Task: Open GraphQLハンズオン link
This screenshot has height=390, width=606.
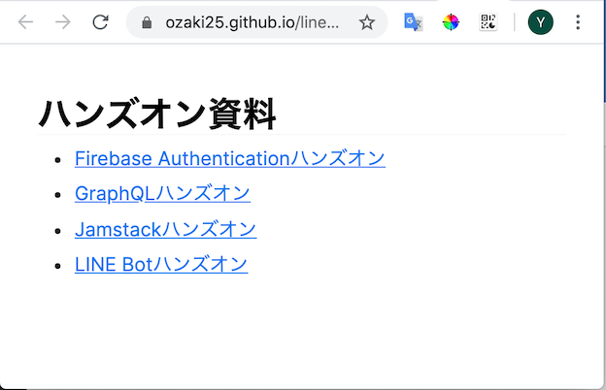Action: coord(163,193)
